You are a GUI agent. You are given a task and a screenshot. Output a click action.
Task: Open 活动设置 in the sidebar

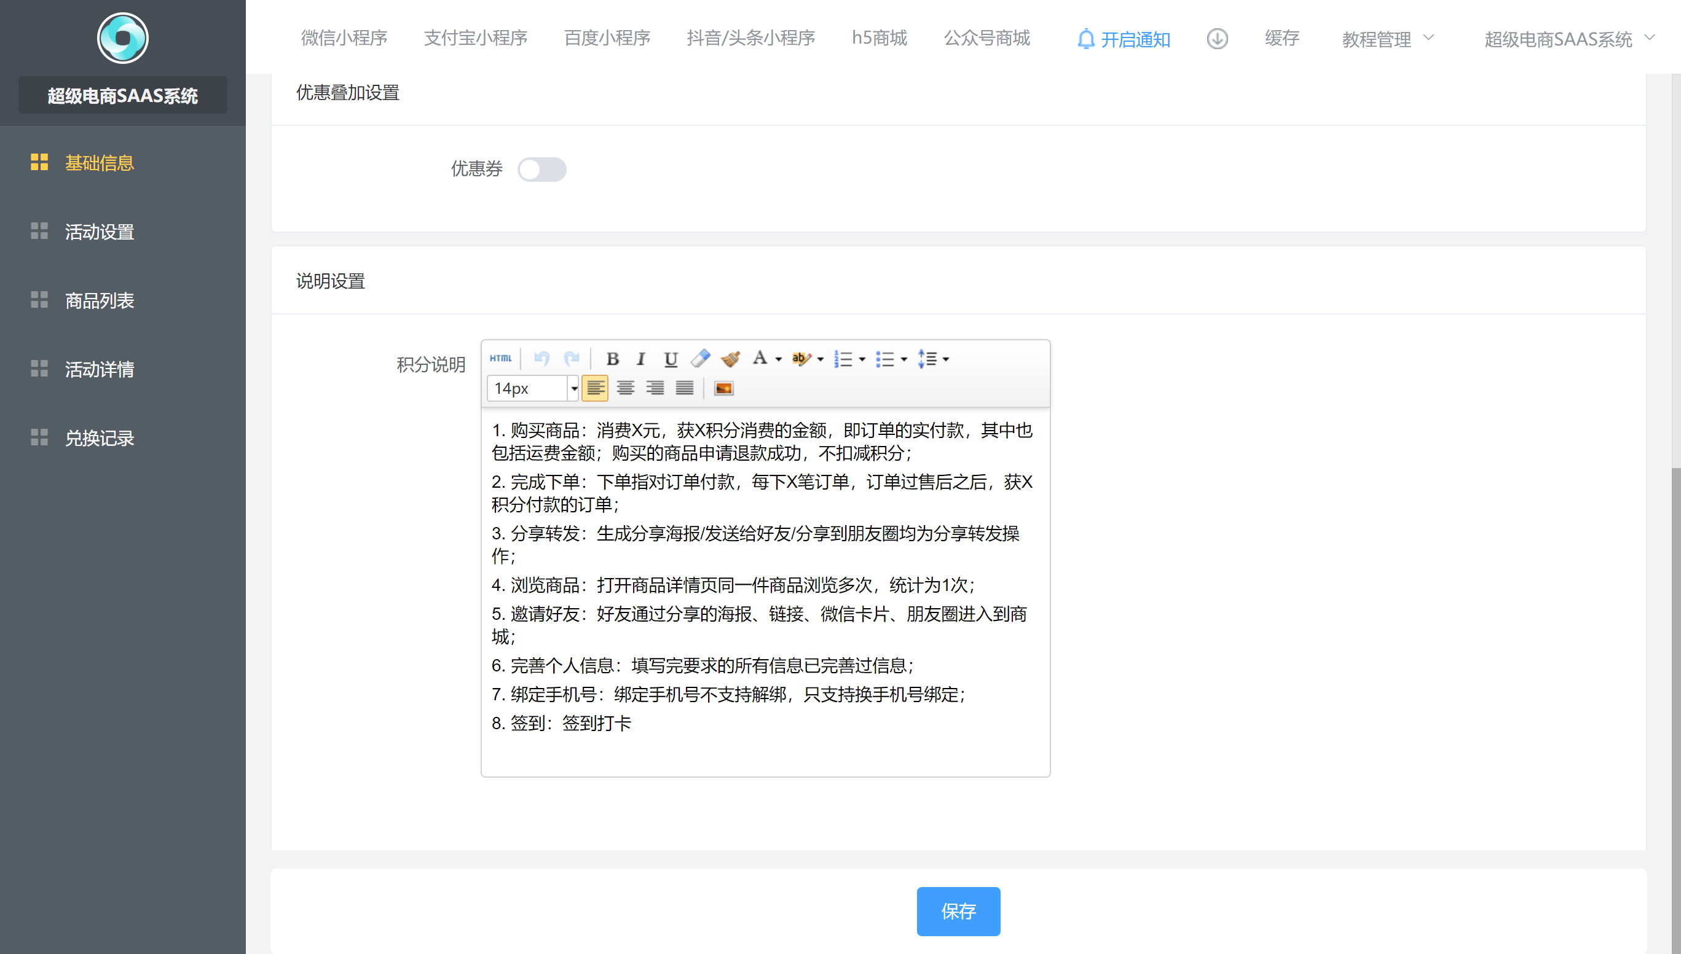coord(99,232)
